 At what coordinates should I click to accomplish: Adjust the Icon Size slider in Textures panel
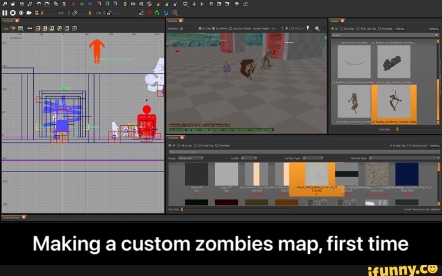click(182, 209)
